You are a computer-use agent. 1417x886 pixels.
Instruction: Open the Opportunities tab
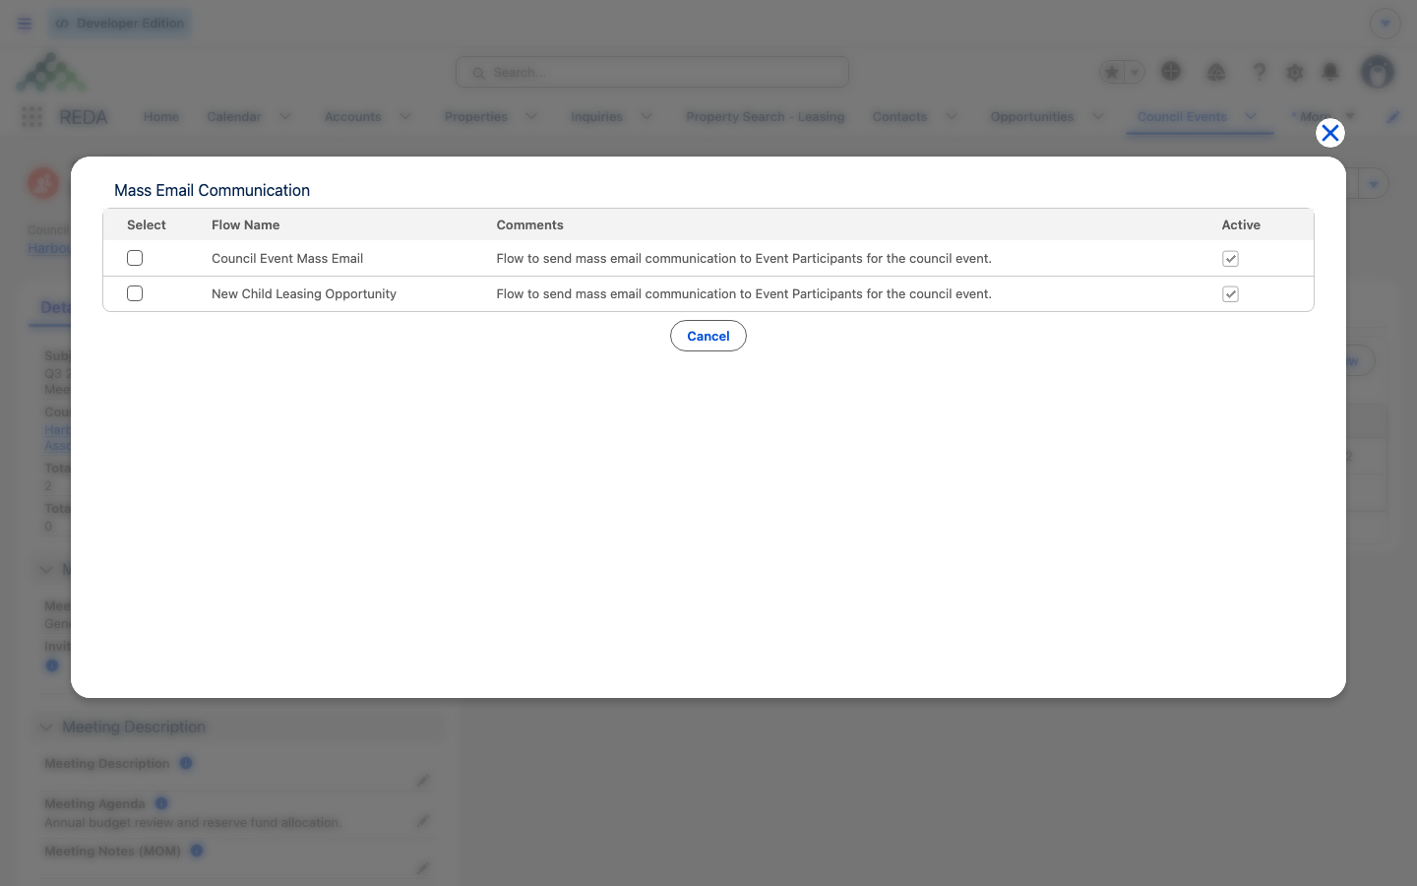(x=1032, y=116)
